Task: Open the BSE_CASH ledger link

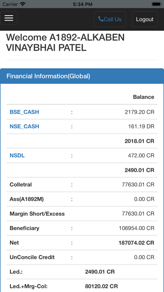Action: (x=24, y=112)
